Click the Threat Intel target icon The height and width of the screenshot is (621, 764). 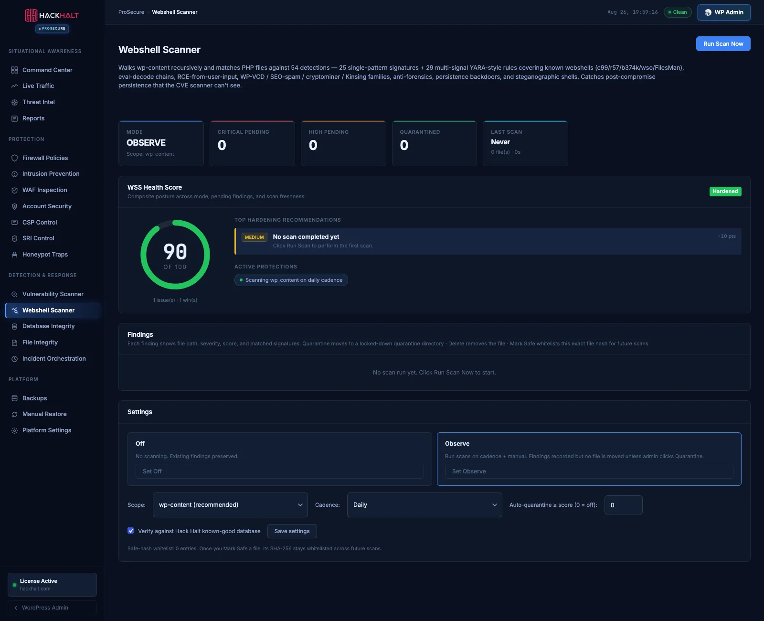pyautogui.click(x=14, y=102)
